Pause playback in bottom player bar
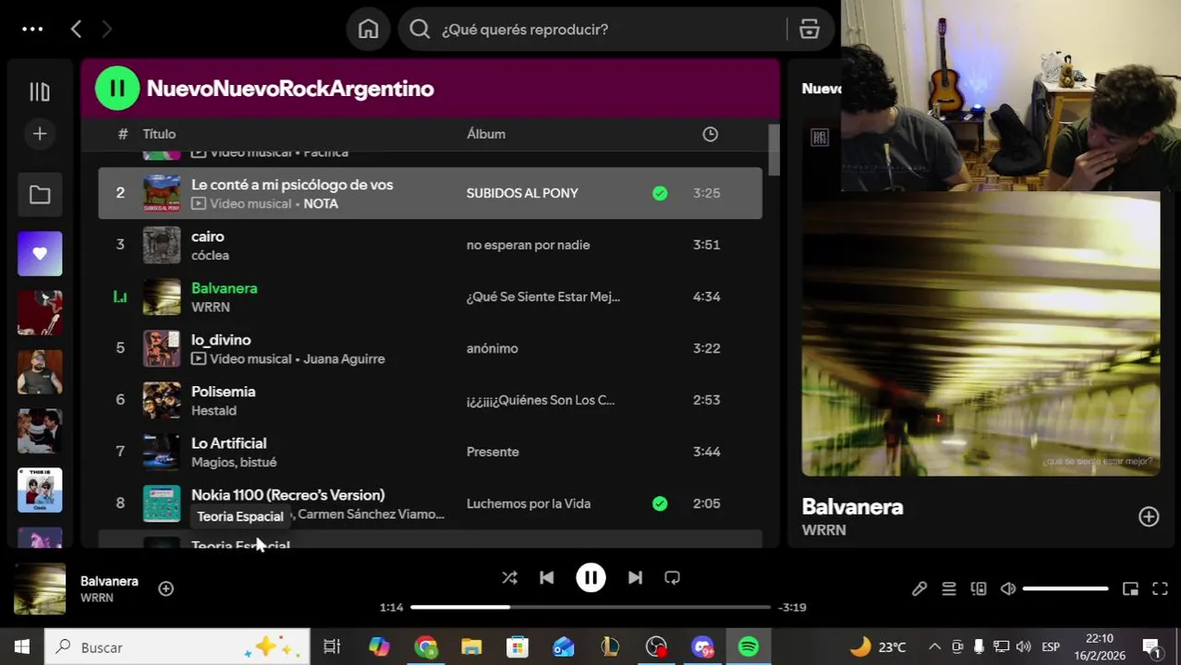1181x665 pixels. (590, 578)
